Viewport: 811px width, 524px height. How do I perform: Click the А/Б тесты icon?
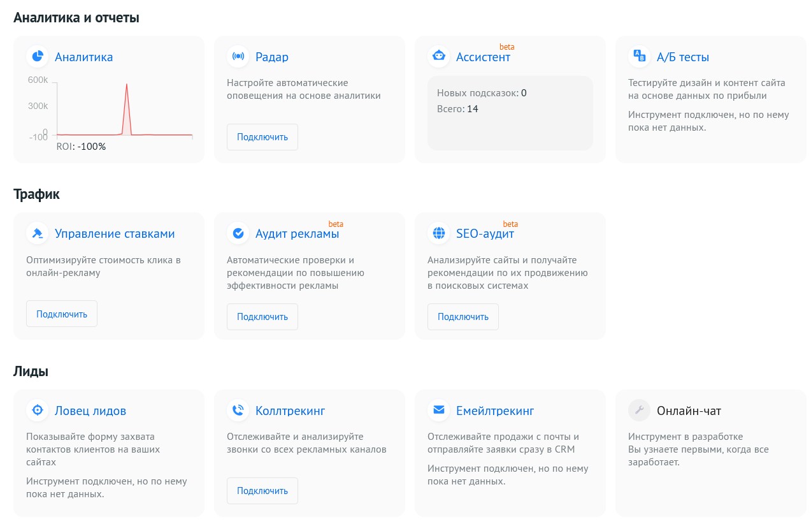(640, 57)
